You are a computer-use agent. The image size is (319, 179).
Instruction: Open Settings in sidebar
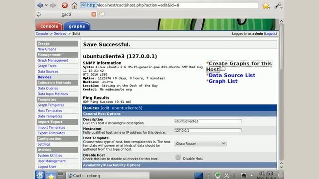(44, 144)
